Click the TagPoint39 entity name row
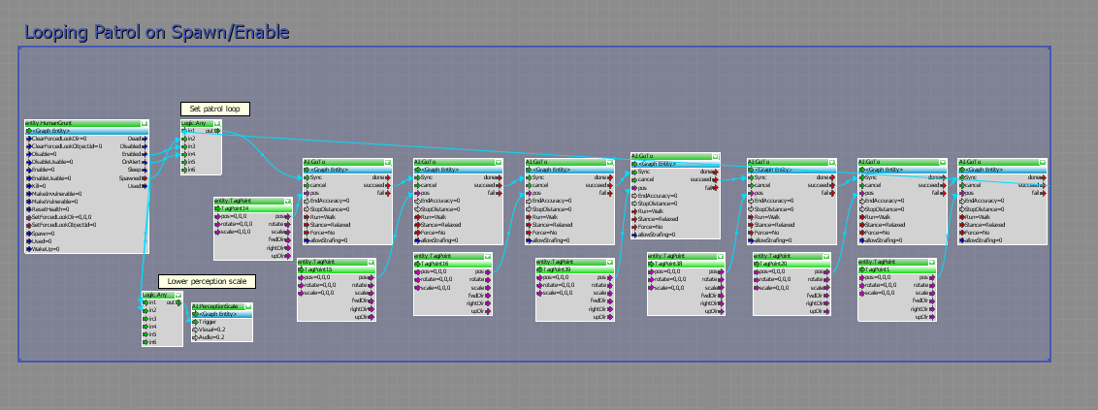The image size is (1098, 410). click(575, 269)
